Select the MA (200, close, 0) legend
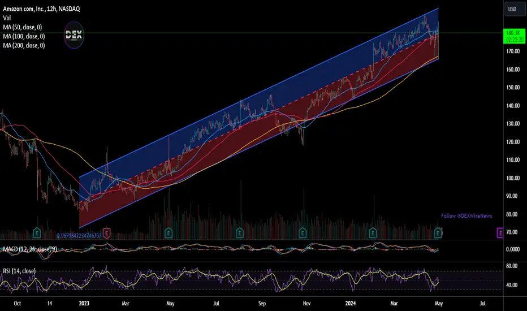Viewport: 527px width, 311px height. (24, 45)
